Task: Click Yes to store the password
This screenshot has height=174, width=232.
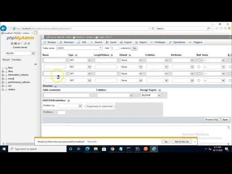Action: (166, 142)
